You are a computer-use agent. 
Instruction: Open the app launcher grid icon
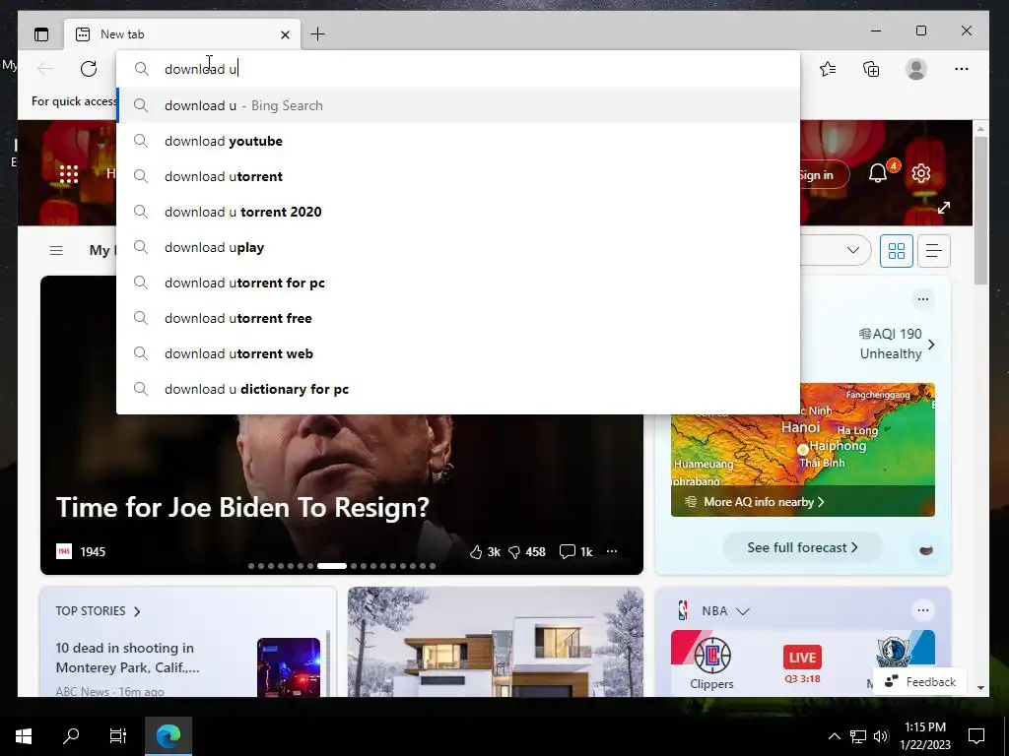[x=69, y=174]
